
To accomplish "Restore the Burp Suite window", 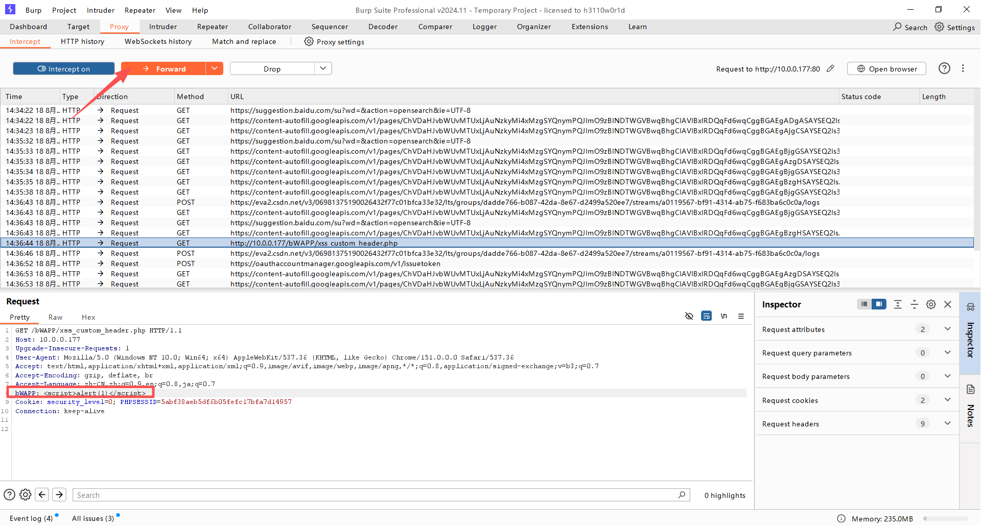I will [x=939, y=9].
